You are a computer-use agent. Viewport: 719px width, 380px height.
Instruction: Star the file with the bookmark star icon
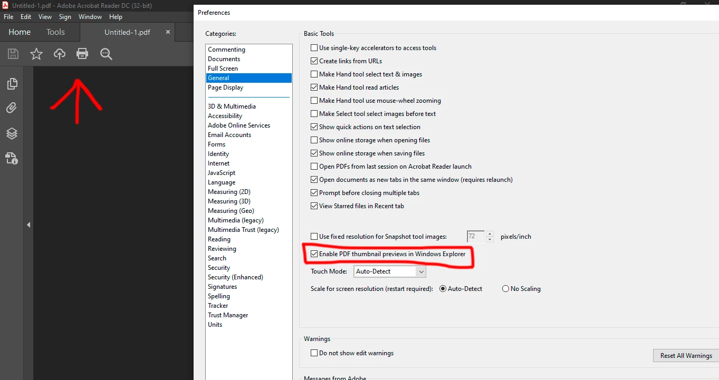[x=36, y=54]
